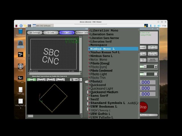Select the 151.jpg desktop file

[x=20, y=79]
